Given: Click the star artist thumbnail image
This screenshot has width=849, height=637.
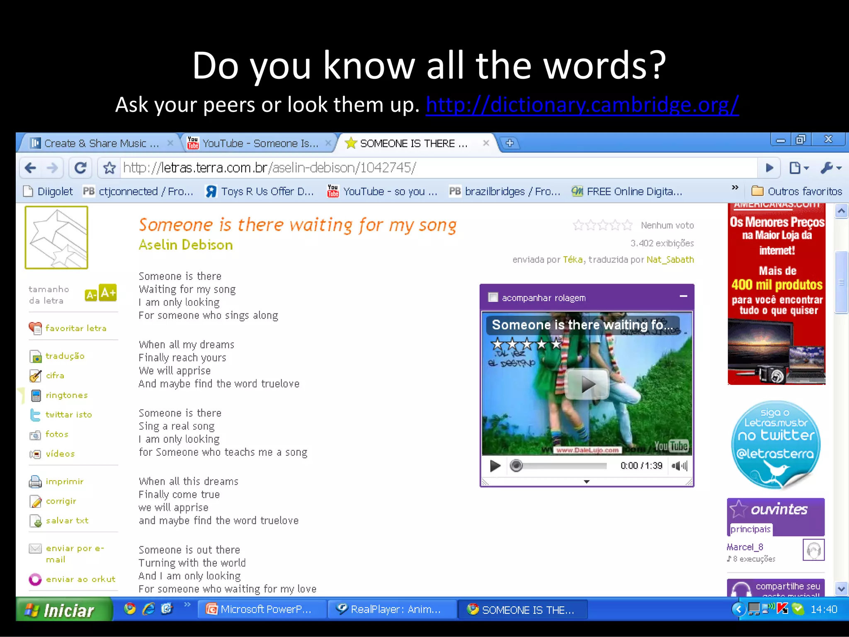Looking at the screenshot, I should coord(56,238).
